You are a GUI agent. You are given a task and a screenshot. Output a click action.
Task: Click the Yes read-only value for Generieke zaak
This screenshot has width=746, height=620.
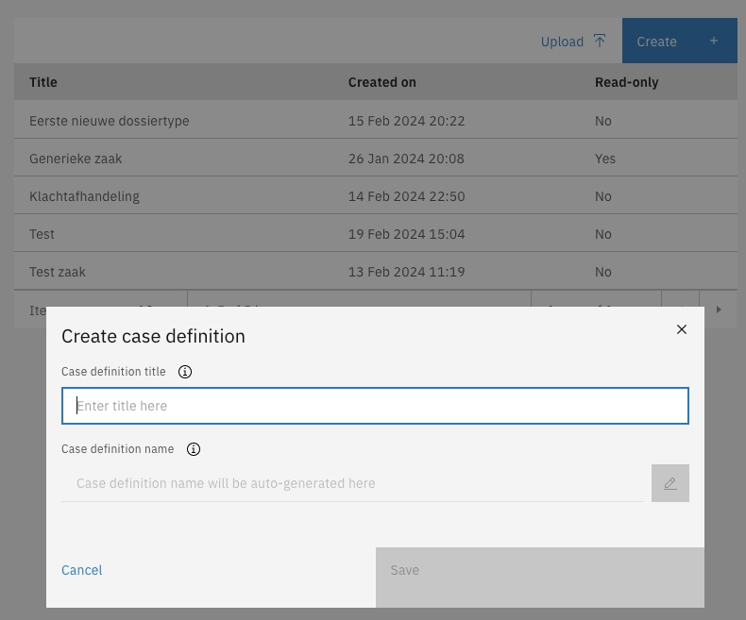coord(605,159)
